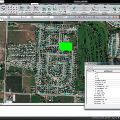The image size is (120, 120).
Task: Click the coordinates readout in status bar
Action: pos(101,118)
